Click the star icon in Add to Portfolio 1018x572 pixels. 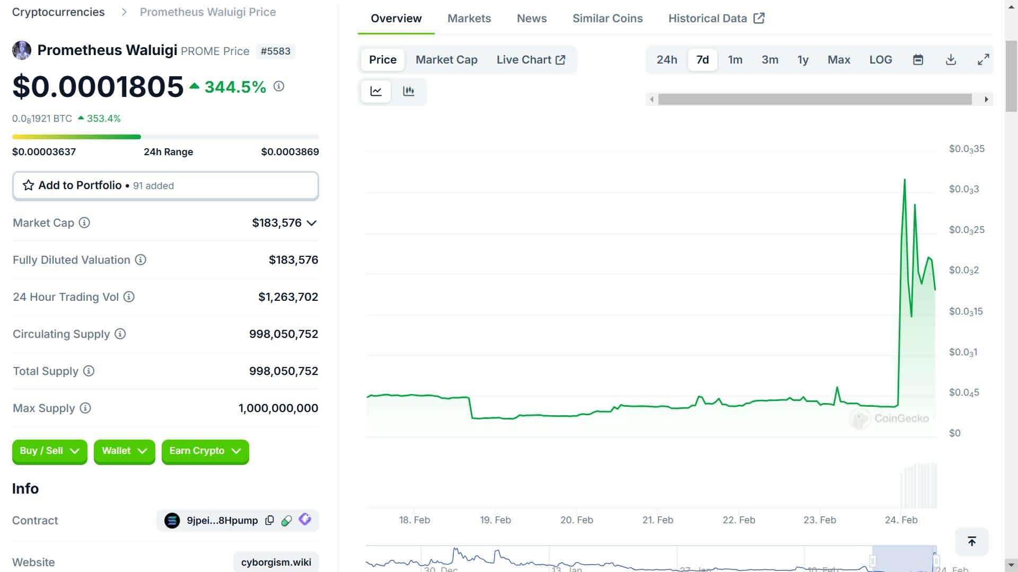coord(28,185)
